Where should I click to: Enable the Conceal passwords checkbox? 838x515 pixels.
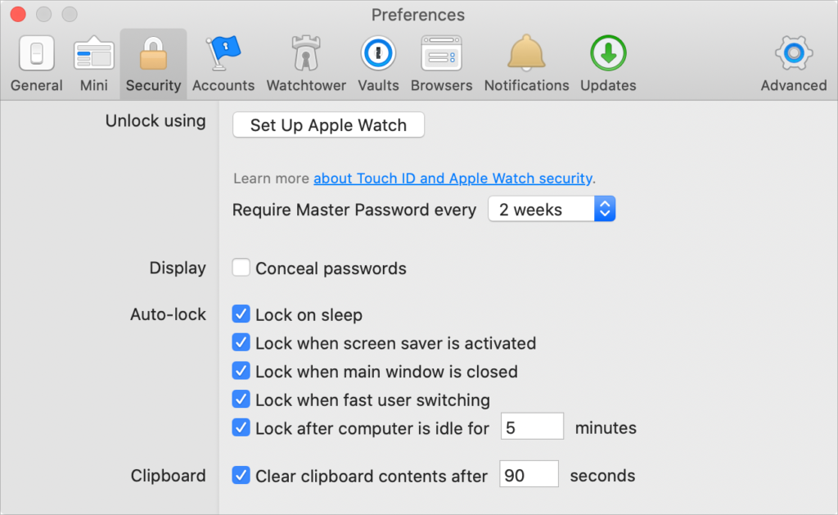click(241, 269)
